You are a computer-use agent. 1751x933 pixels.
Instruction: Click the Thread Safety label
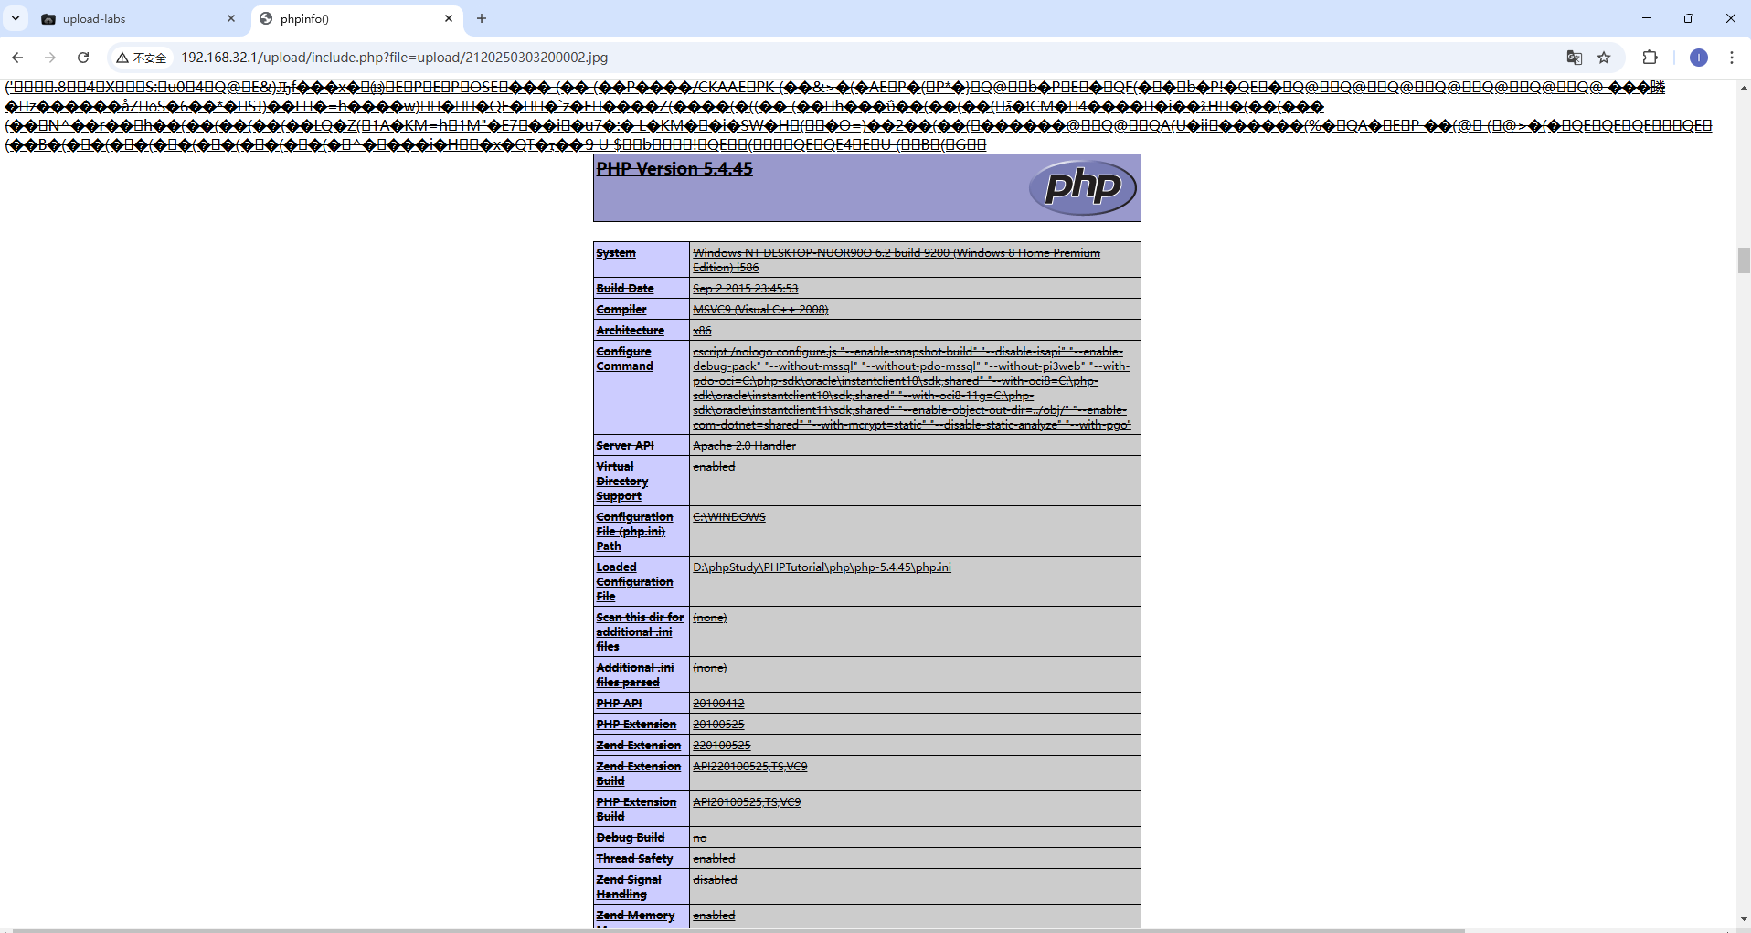[x=634, y=859]
